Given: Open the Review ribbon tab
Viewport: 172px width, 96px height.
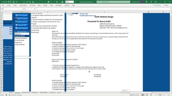Looking at the screenshot, I should tap(45, 5).
